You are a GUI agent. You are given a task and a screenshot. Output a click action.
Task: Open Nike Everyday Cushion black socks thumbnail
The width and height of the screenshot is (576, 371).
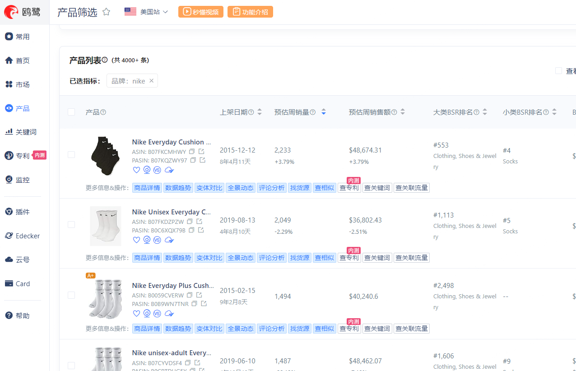pos(105,156)
